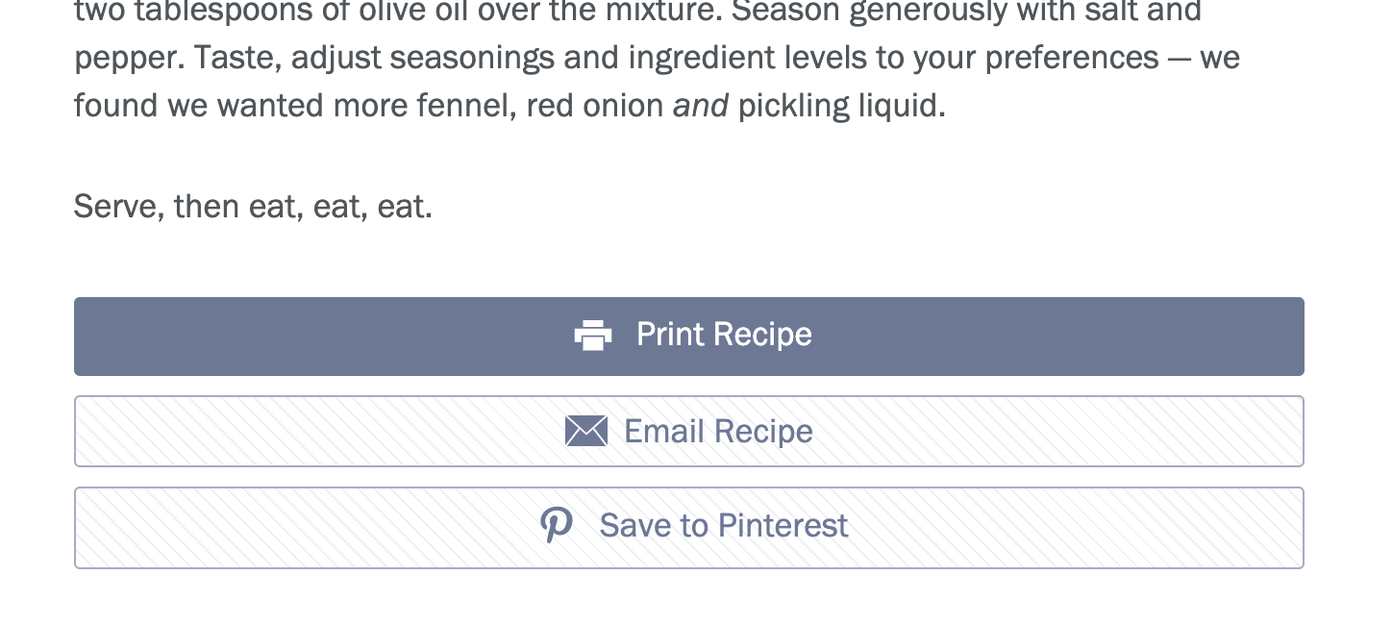Click the word "preferences"
Screen dimensions: 1392x625
[x=1072, y=58]
